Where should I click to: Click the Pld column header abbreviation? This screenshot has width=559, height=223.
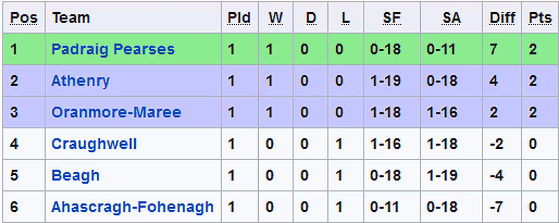[x=239, y=18]
